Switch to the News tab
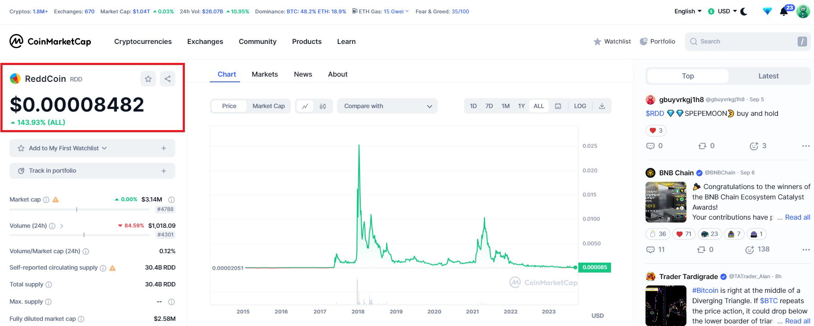Image resolution: width=814 pixels, height=326 pixels. [303, 74]
